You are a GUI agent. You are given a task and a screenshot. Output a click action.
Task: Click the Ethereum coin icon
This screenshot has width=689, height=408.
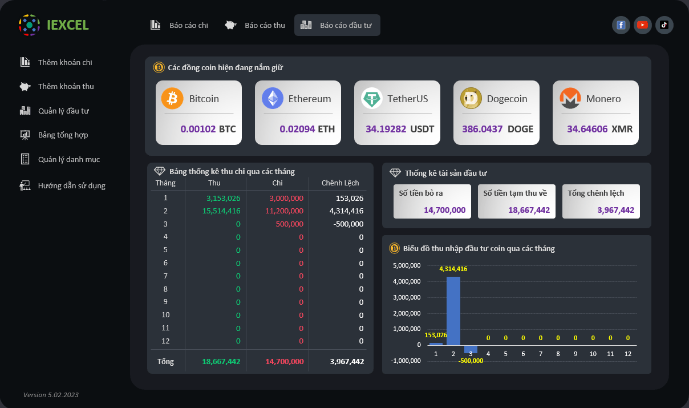(273, 99)
